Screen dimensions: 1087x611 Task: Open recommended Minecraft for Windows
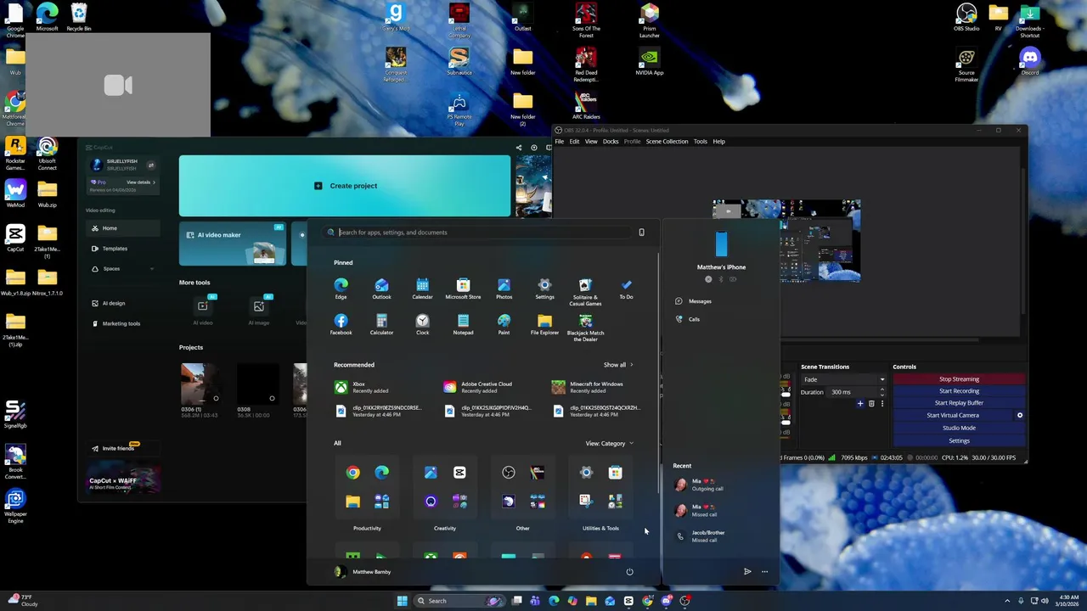click(597, 387)
